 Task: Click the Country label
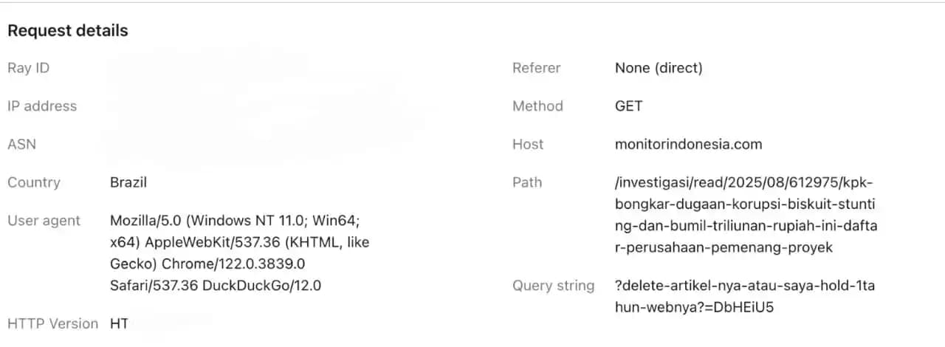point(34,182)
